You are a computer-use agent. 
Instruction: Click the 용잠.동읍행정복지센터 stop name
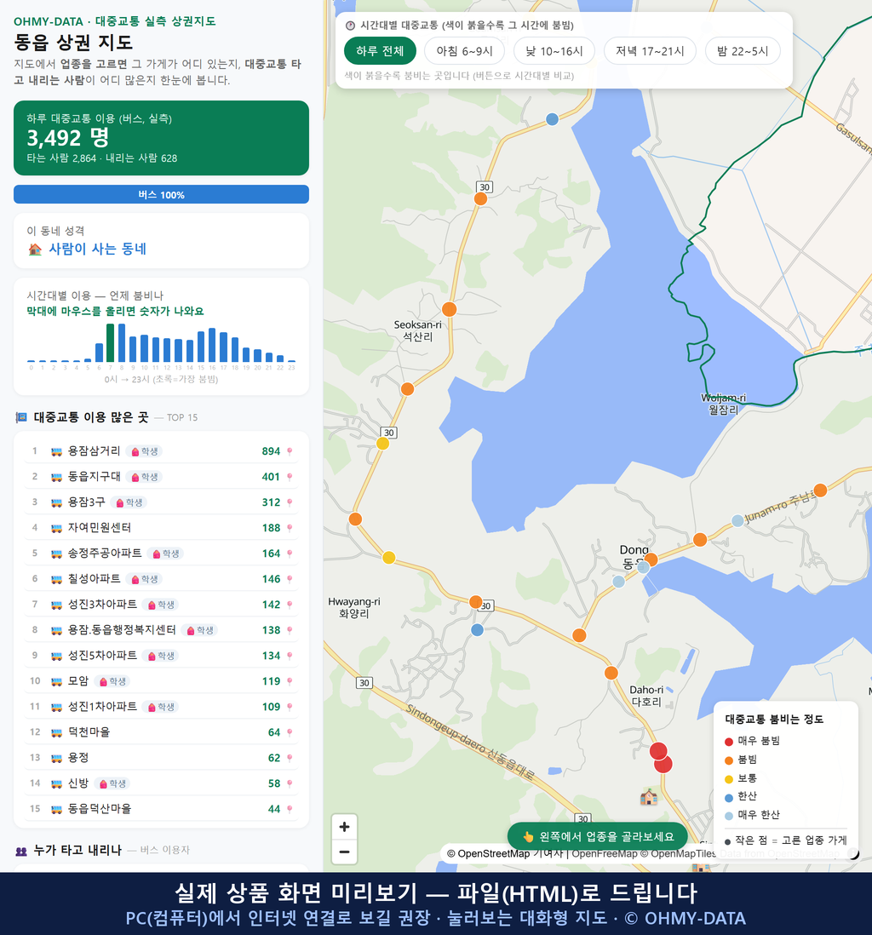(x=122, y=629)
